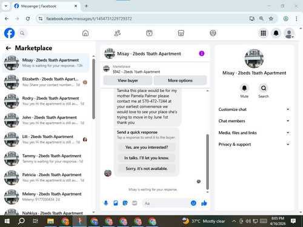303x227 pixels.
Task: Expand Privacy & support section
Action: tap(254, 144)
